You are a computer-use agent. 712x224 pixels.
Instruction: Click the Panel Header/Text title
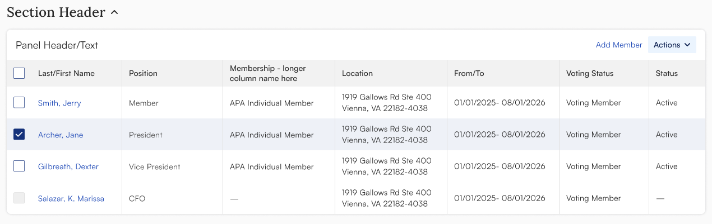(x=57, y=45)
